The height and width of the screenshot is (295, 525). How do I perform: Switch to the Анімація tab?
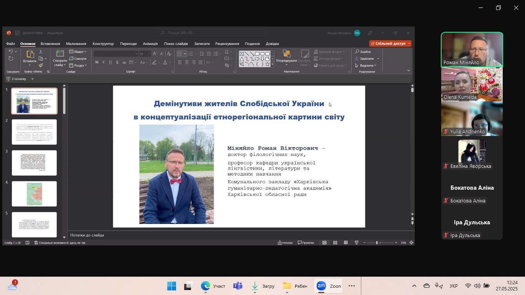pos(150,44)
